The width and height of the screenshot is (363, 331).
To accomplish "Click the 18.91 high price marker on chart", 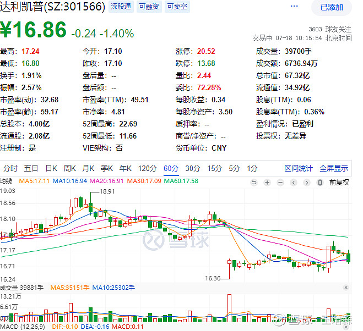I will (107, 192).
